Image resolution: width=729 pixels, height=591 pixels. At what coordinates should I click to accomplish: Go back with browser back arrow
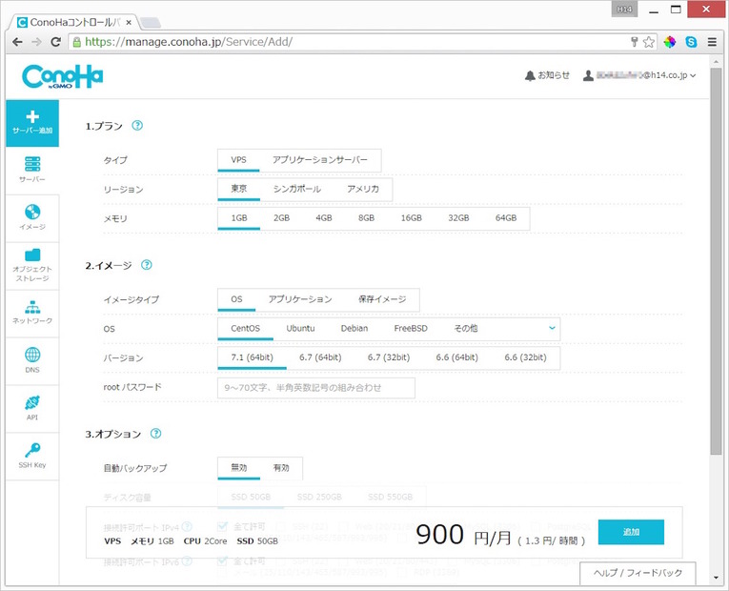pos(17,42)
